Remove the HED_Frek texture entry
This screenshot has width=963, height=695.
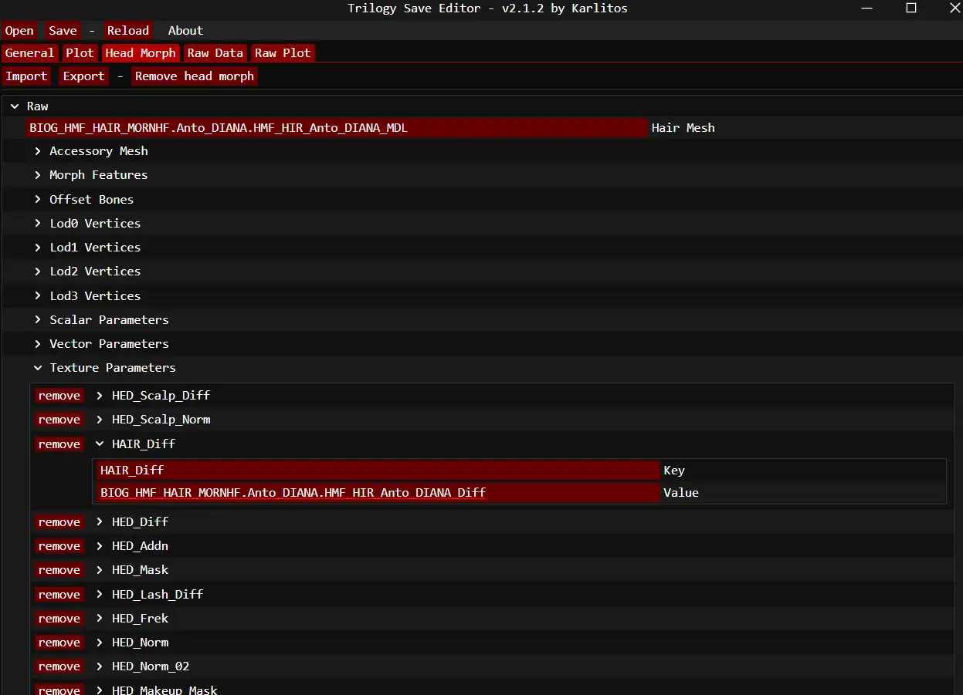click(59, 619)
